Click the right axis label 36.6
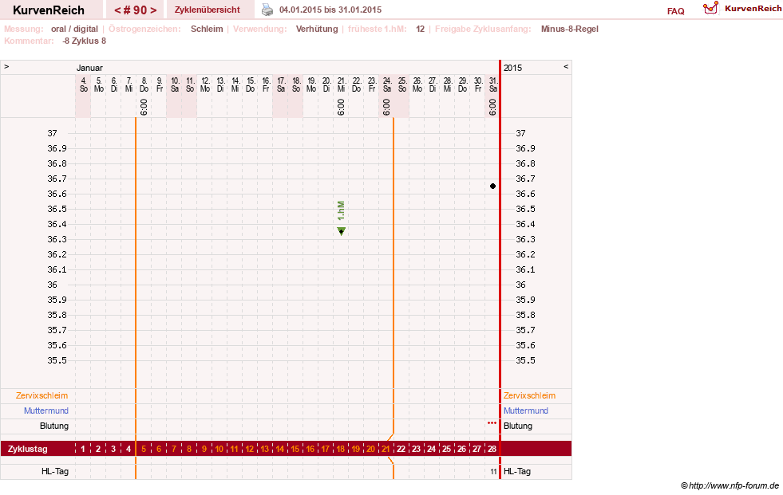783x495 pixels. 525,194
